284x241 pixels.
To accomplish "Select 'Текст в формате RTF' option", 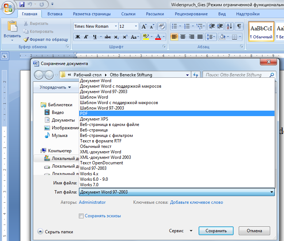I will pyautogui.click(x=177, y=141).
